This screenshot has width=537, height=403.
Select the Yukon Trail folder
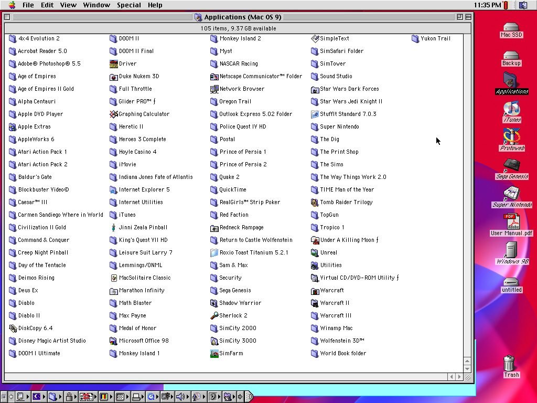431,39
